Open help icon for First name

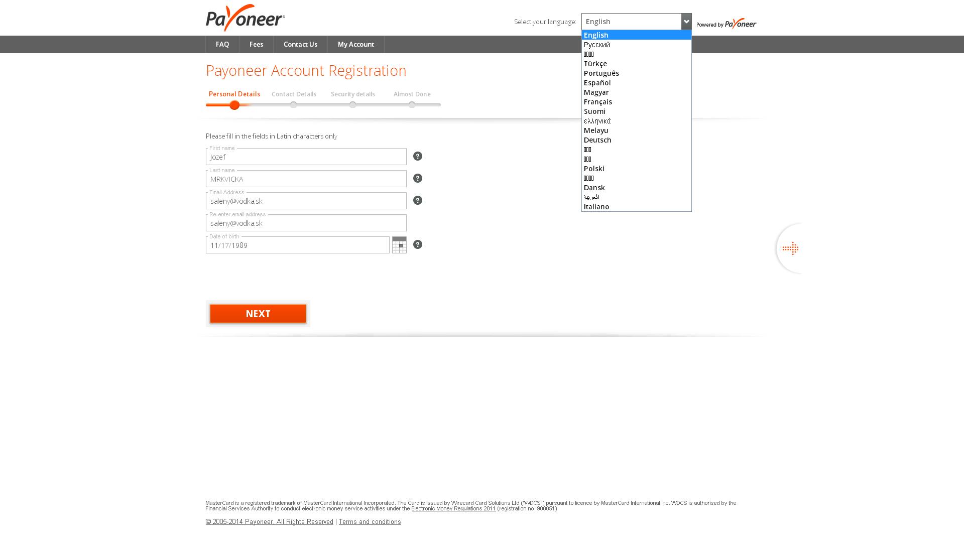click(x=418, y=156)
